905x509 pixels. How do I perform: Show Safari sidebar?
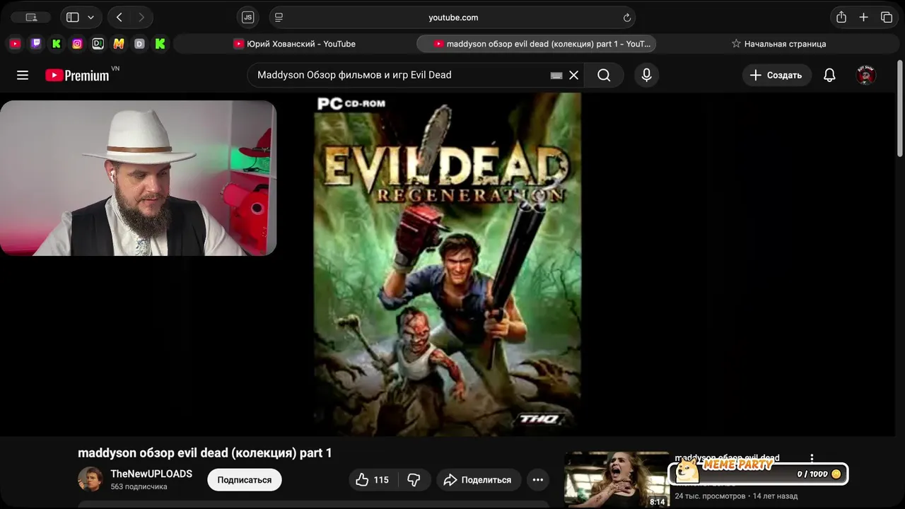tap(73, 18)
